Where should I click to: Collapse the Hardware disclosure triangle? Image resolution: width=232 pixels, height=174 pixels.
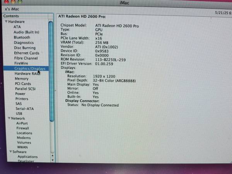coord(6,22)
